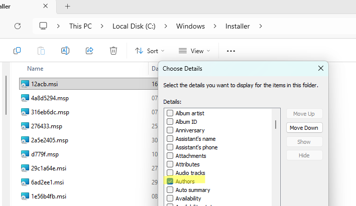The height and width of the screenshot is (206, 356).
Task: Go to Windows breadcrumb folder
Action: pos(190,26)
